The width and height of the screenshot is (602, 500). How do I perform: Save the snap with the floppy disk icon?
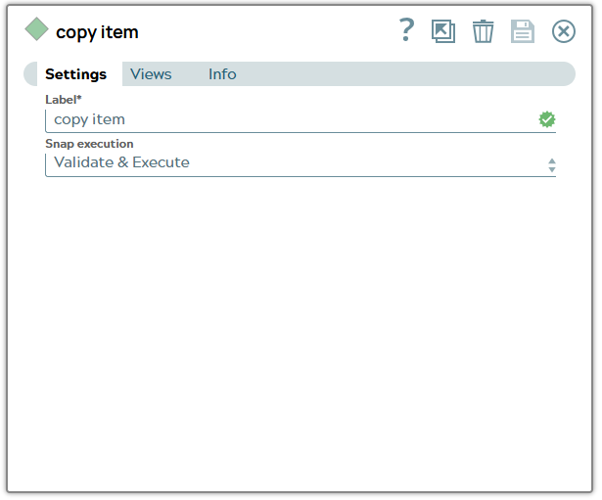click(x=523, y=31)
